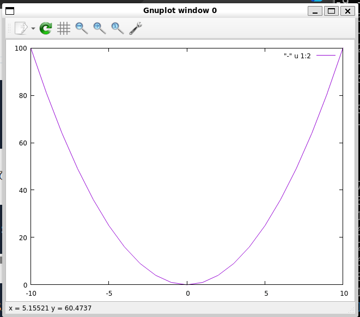Open settings with the wrench icon
The height and width of the screenshot is (317, 360).
pyautogui.click(x=136, y=28)
